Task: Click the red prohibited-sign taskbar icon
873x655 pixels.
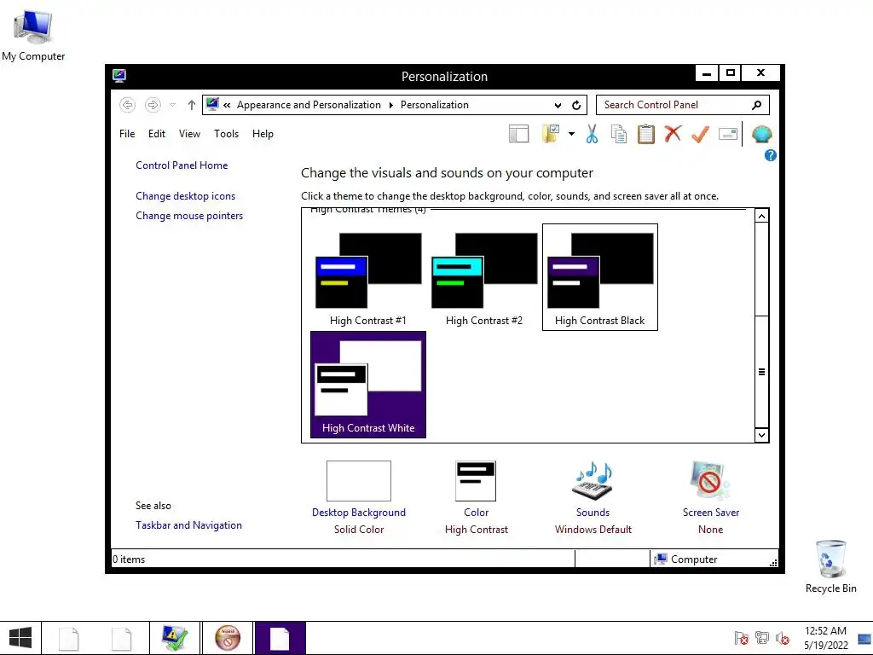Action: (227, 638)
